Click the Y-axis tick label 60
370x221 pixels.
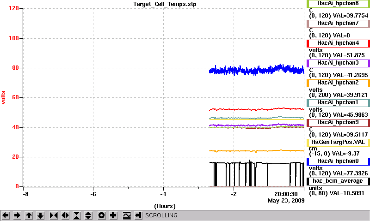pos(15,97)
